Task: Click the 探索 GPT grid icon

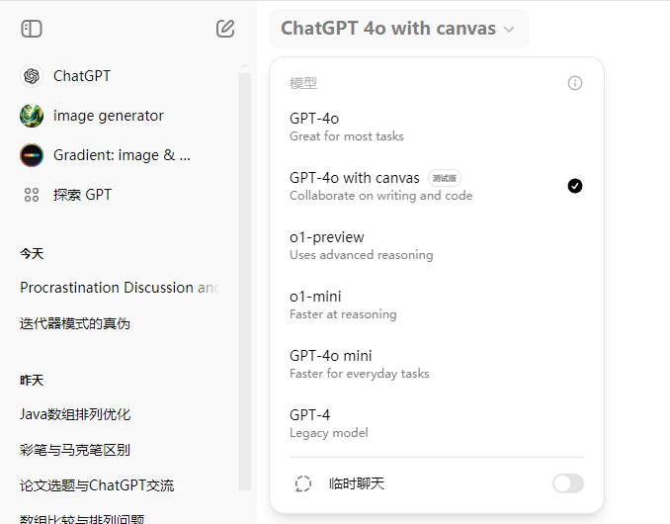Action: 32,195
